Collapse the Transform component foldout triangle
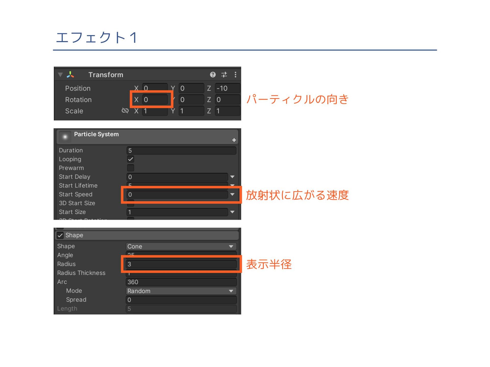The height and width of the screenshot is (367, 490). click(60, 74)
